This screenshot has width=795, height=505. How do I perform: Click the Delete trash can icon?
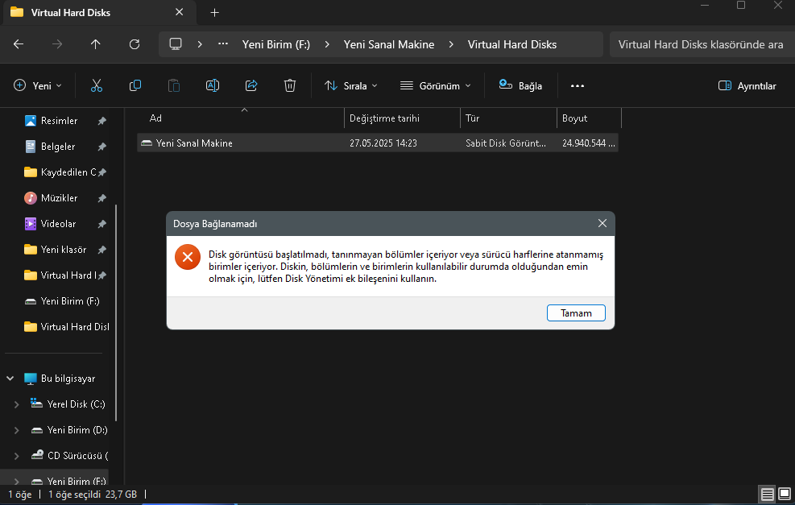(290, 85)
